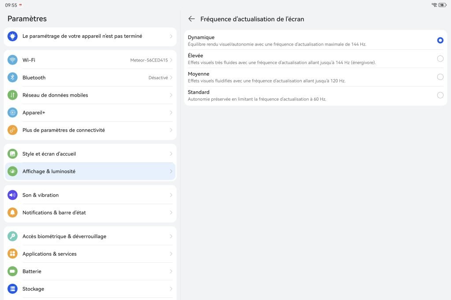Tap the battery icon in settings list
The image size is (451, 300).
pos(12,271)
